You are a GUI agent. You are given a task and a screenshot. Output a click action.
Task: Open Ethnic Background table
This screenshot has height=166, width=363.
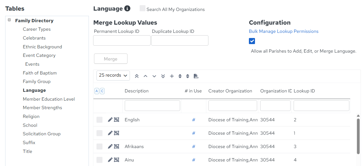[42, 47]
